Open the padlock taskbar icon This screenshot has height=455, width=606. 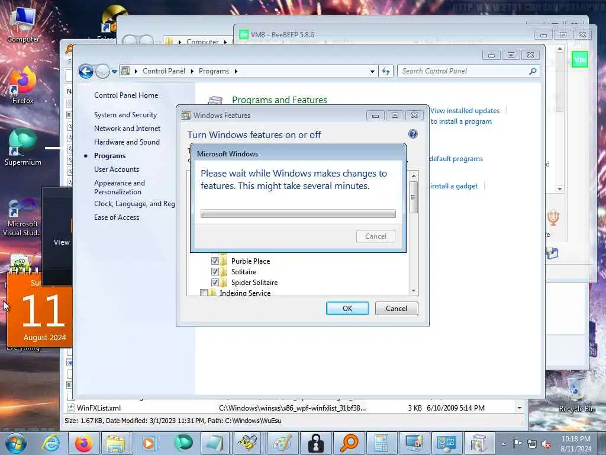[316, 443]
